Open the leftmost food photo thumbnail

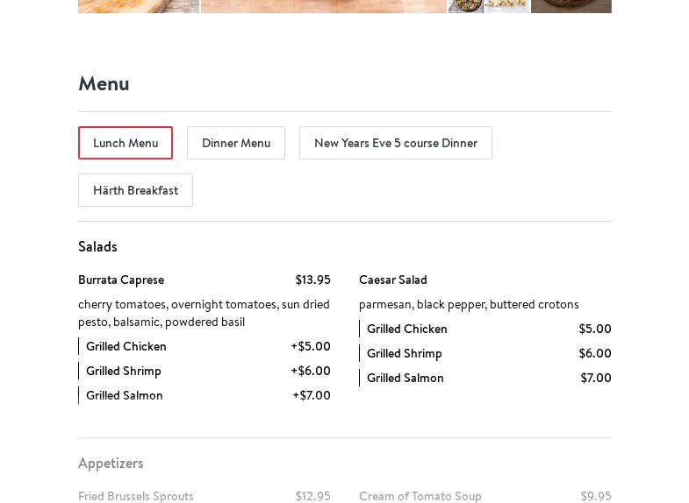(x=139, y=6)
